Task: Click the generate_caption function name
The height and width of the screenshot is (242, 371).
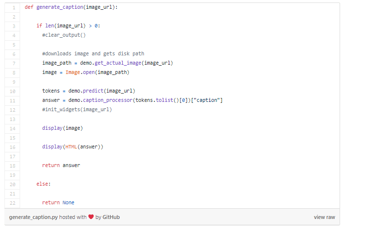Action: [60, 7]
